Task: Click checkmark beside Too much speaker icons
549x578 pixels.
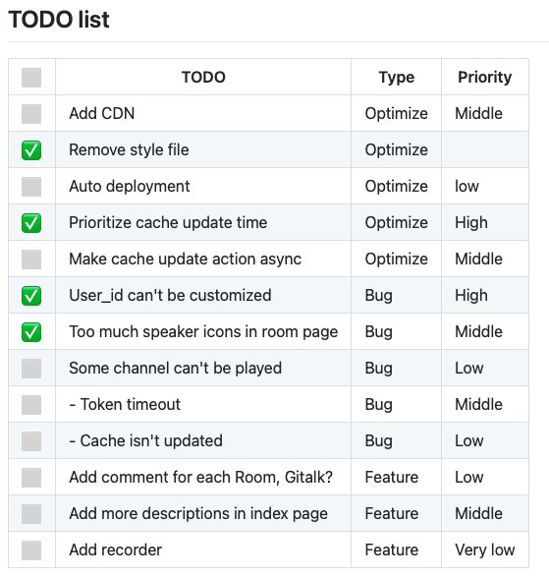Action: point(31,332)
